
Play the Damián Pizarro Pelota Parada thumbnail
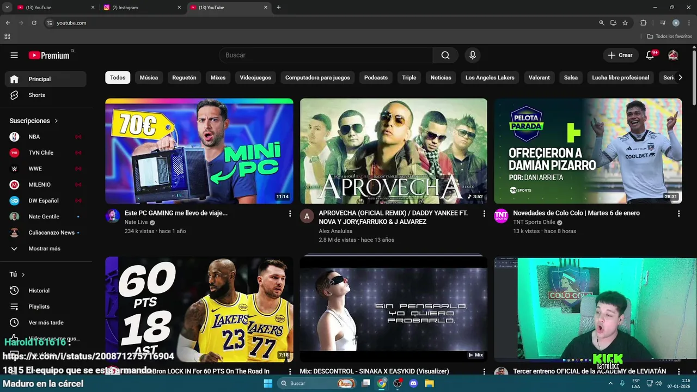pyautogui.click(x=588, y=151)
